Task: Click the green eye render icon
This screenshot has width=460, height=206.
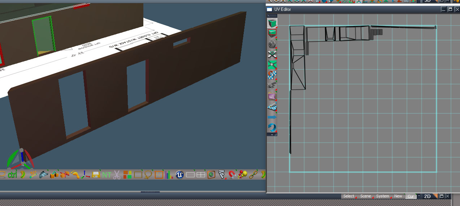Action: click(x=211, y=175)
